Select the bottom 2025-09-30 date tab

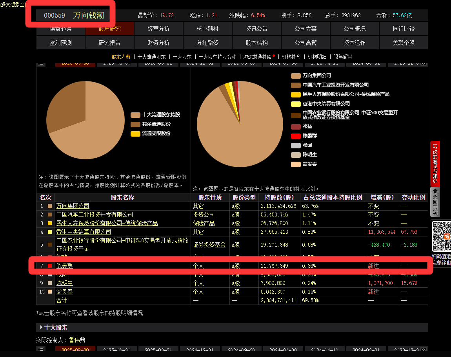75,349
